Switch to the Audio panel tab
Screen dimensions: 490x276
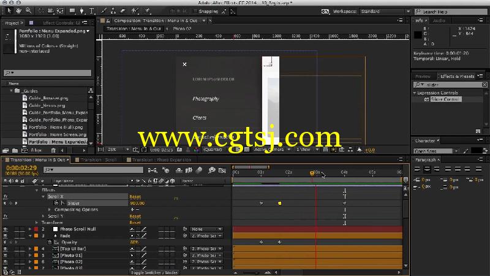pos(439,20)
